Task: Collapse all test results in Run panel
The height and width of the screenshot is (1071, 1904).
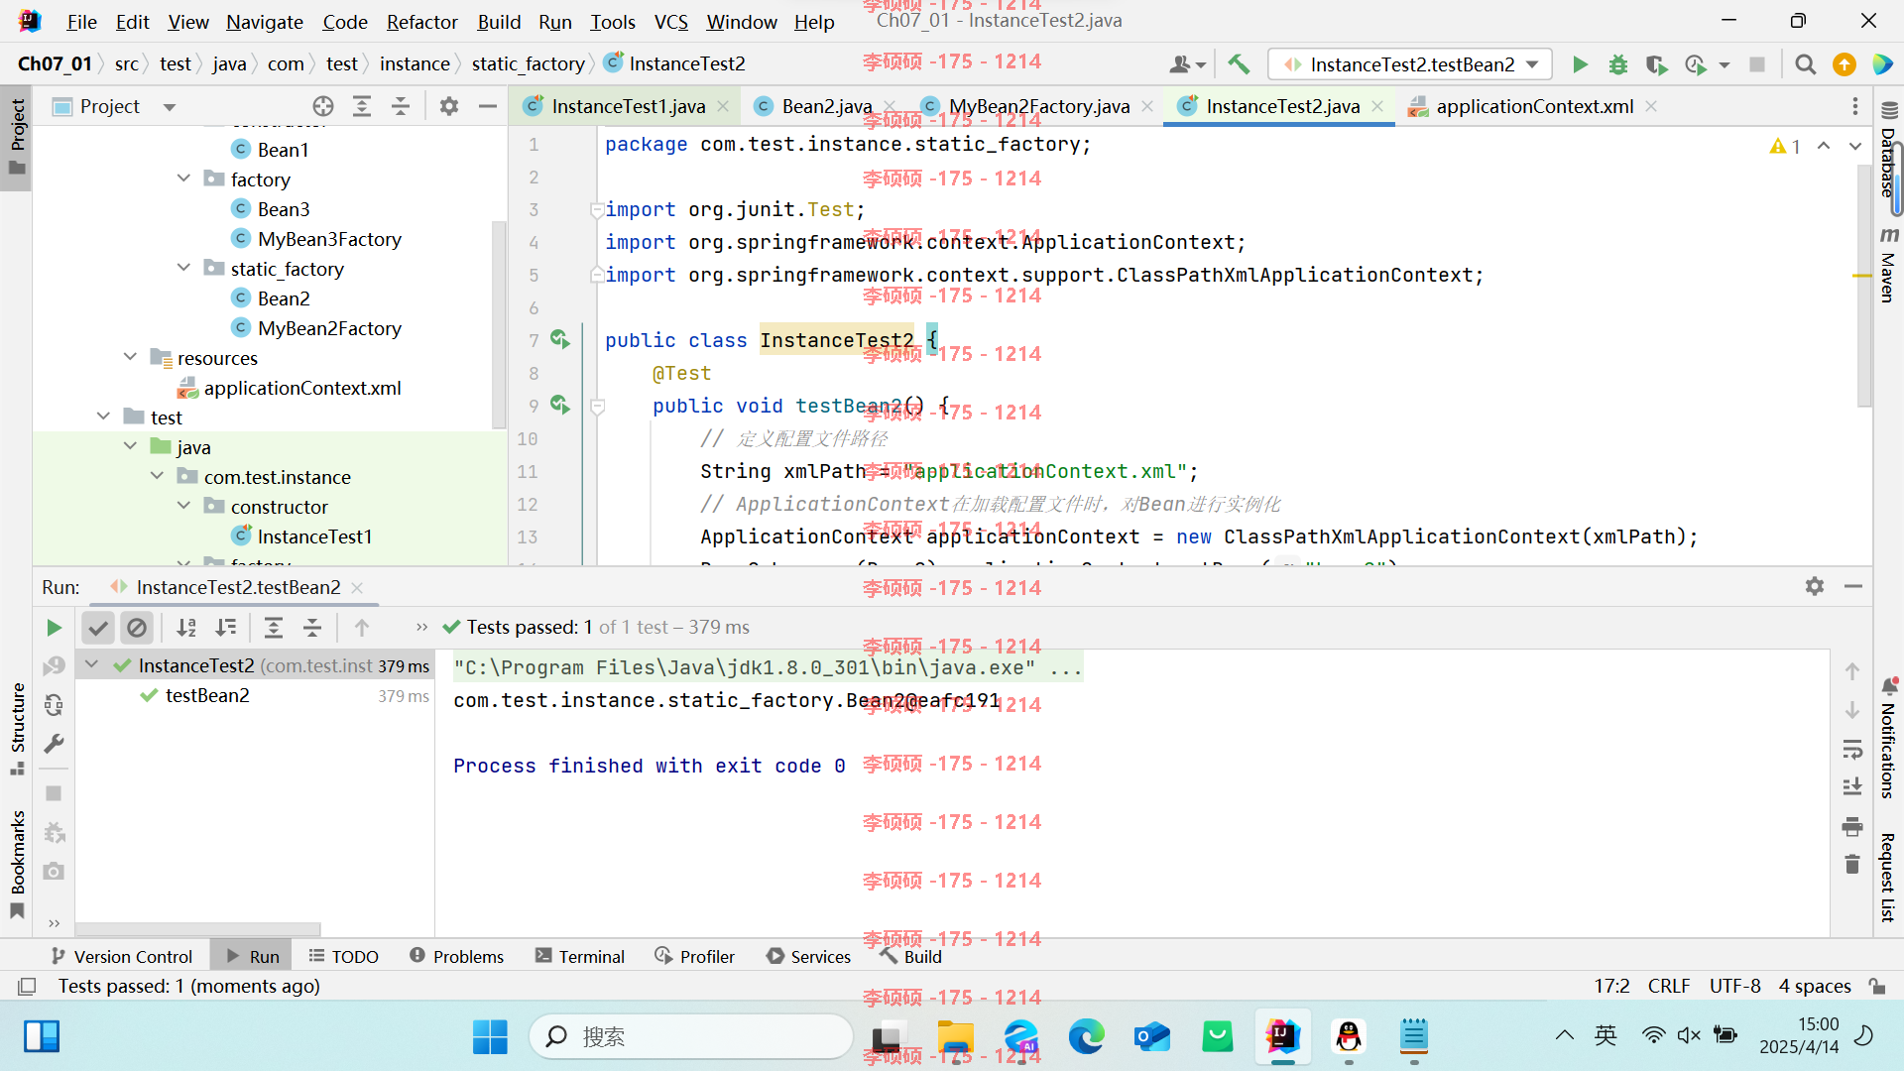Action: click(x=312, y=628)
